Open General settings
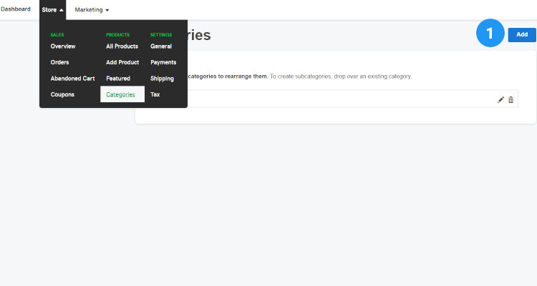Image resolution: width=537 pixels, height=286 pixels. [161, 46]
